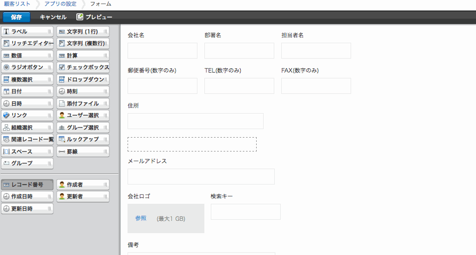The width and height of the screenshot is (476, 255).
Task: Click the 更新者 person icon
Action: click(x=61, y=196)
